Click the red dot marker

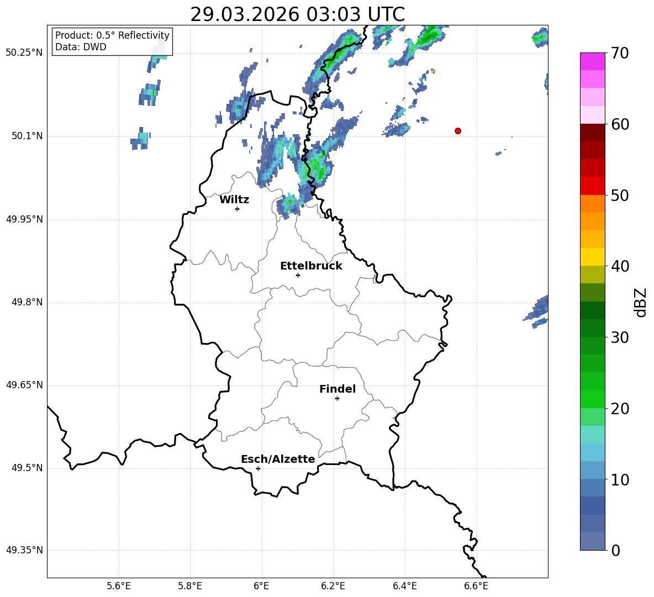point(458,131)
